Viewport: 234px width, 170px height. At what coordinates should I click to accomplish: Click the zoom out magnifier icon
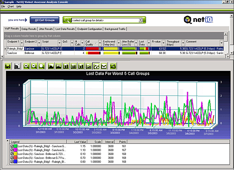(x=34, y=66)
